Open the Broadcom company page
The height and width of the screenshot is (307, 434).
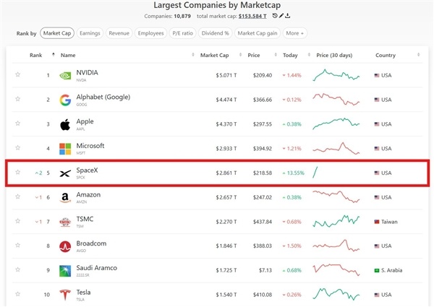[91, 243]
